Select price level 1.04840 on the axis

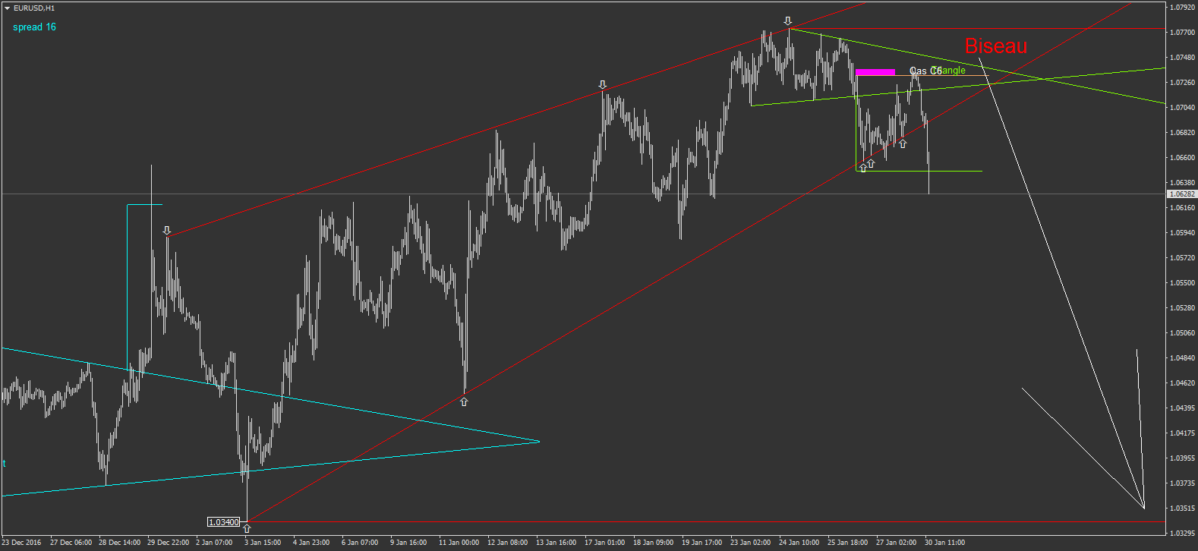pyautogui.click(x=1184, y=358)
